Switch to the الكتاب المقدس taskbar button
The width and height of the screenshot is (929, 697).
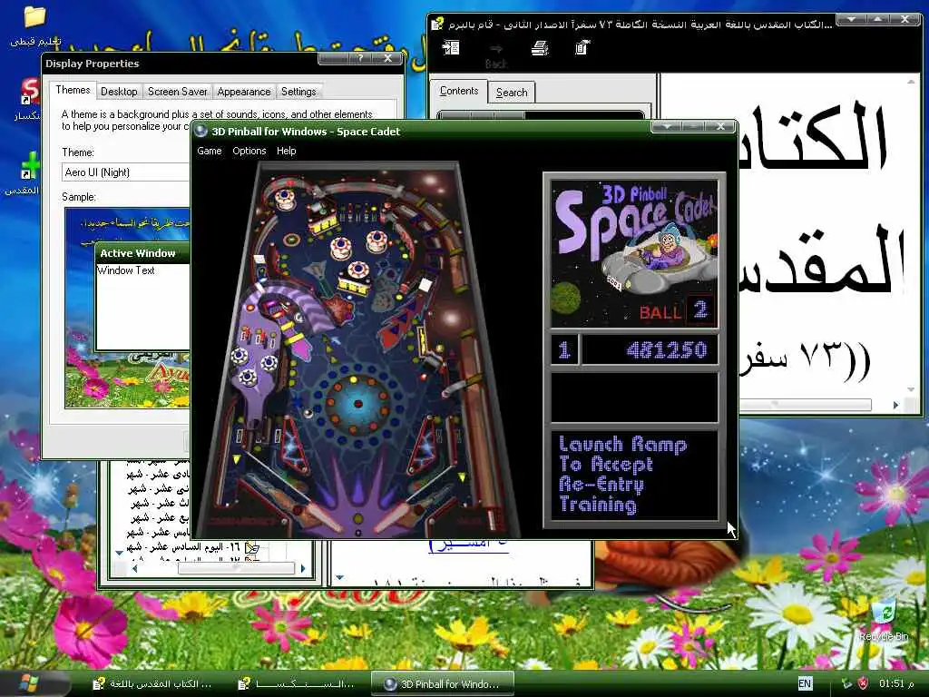(x=152, y=684)
